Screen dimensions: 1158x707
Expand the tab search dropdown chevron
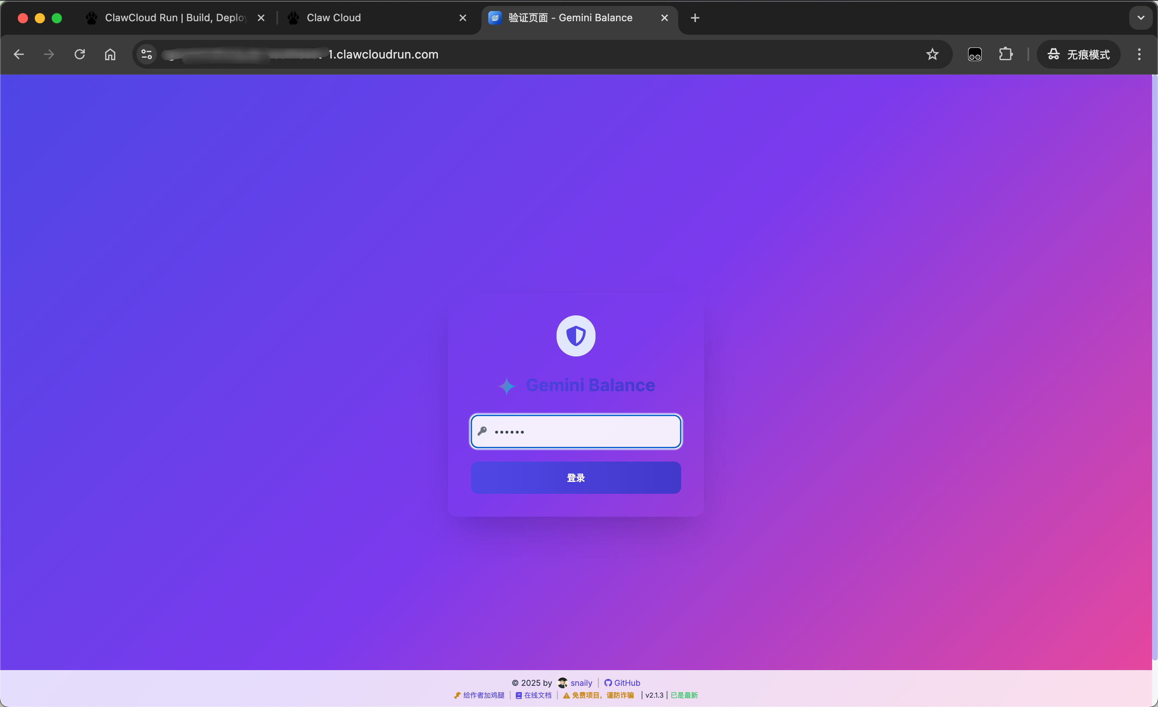point(1141,18)
